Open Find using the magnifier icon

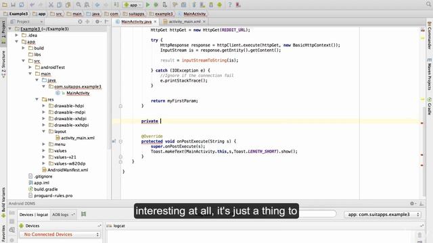tap(78, 5)
